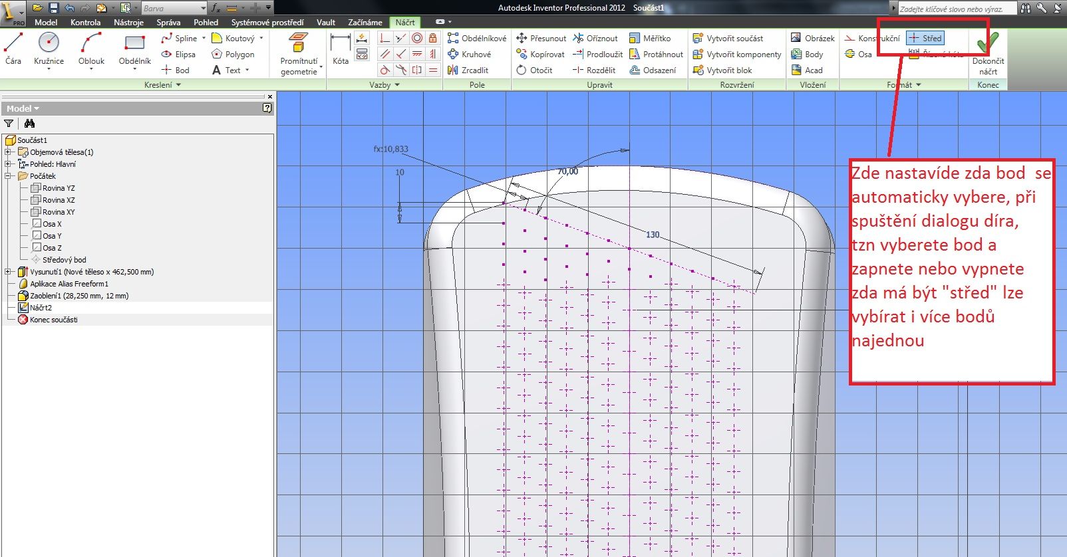Click the Dokončit náčrt green checkmark
This screenshot has height=557, width=1067.
988,45
